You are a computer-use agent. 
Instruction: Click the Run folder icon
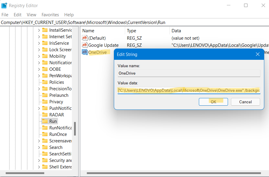point(45,121)
